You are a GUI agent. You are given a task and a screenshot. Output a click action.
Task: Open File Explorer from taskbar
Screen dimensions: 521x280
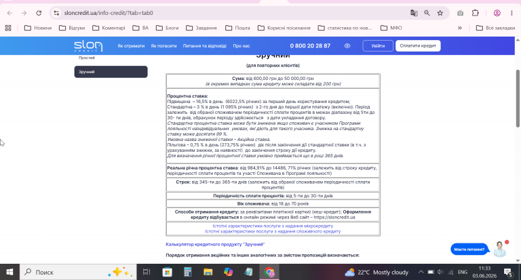tap(208, 273)
